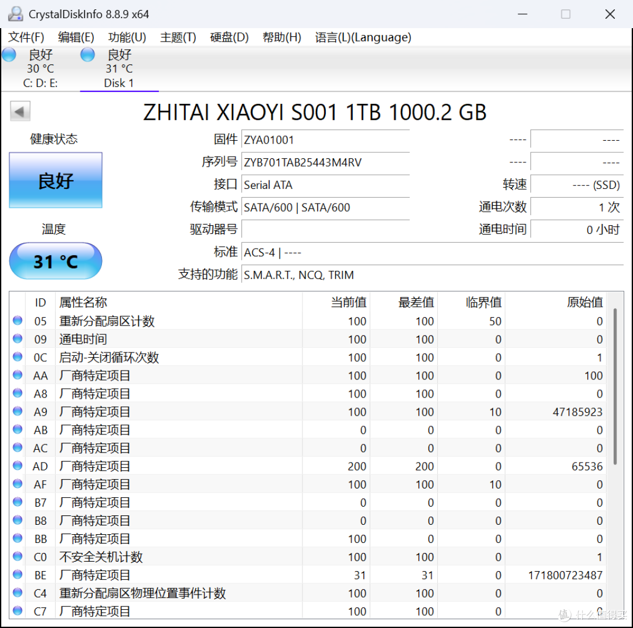Click the attribute table vertical scrollbar
Image resolution: width=633 pixels, height=628 pixels.
coord(615,386)
